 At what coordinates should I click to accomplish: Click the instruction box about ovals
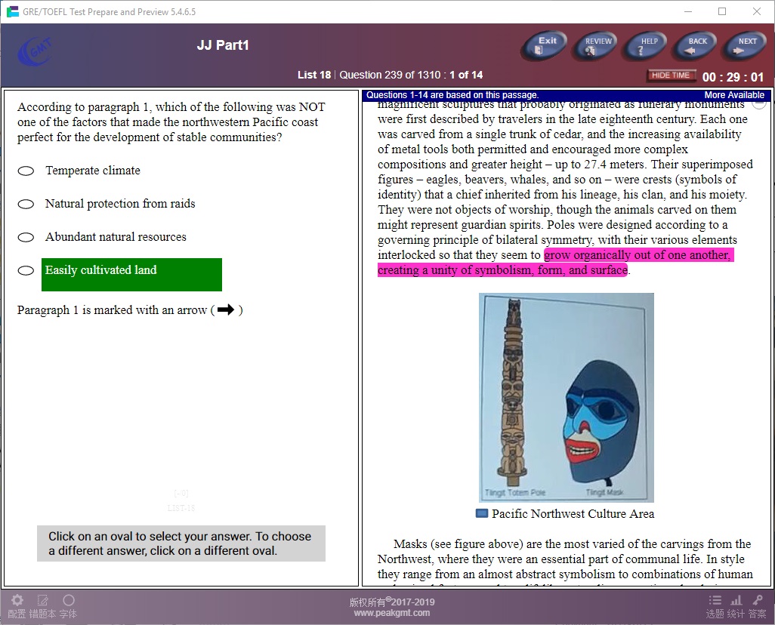[x=181, y=543]
